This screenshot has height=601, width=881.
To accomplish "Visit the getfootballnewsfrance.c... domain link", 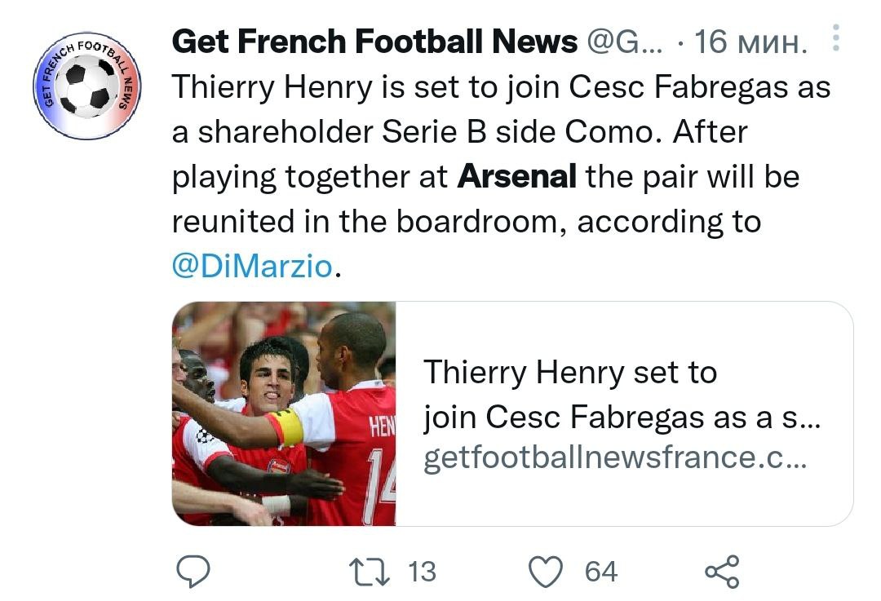I will coord(615,457).
